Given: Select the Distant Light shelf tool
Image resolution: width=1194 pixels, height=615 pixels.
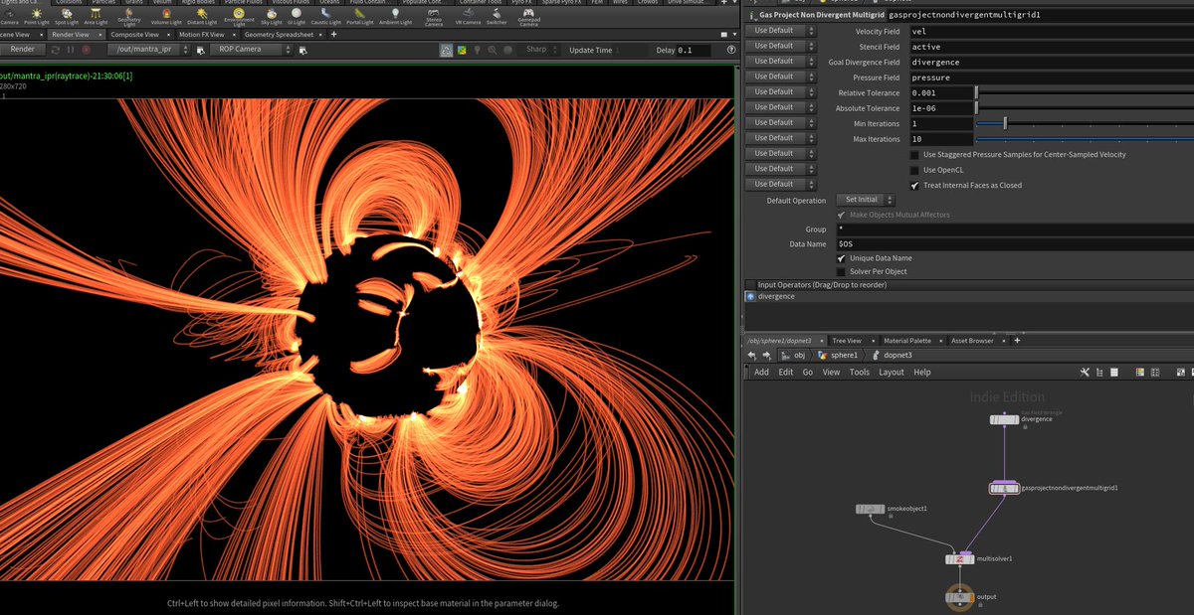Looking at the screenshot, I should 202,16.
